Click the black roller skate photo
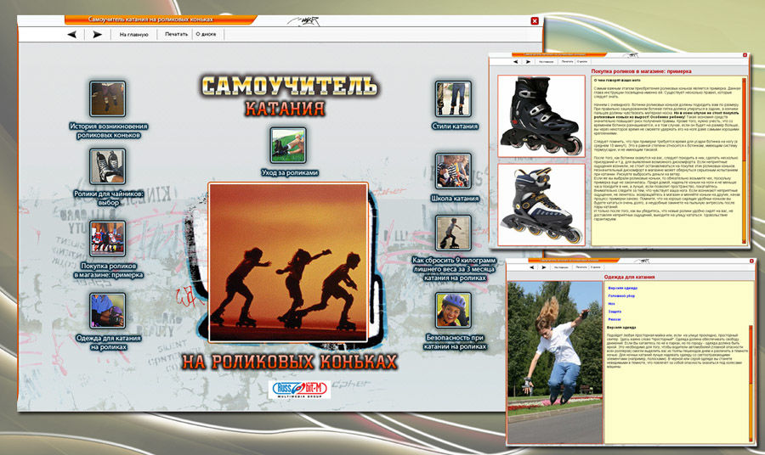 pos(541,116)
